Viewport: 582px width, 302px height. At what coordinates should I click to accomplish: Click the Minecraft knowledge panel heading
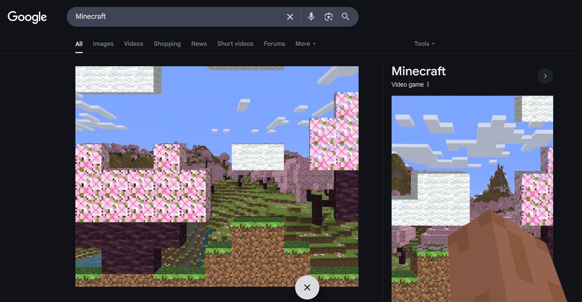click(x=418, y=71)
